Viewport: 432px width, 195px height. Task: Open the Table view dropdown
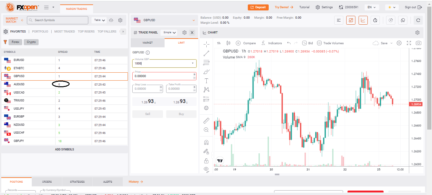100,20
